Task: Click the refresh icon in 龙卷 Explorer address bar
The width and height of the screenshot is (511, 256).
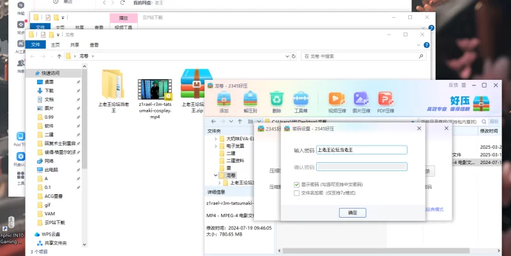Action: click(x=294, y=56)
